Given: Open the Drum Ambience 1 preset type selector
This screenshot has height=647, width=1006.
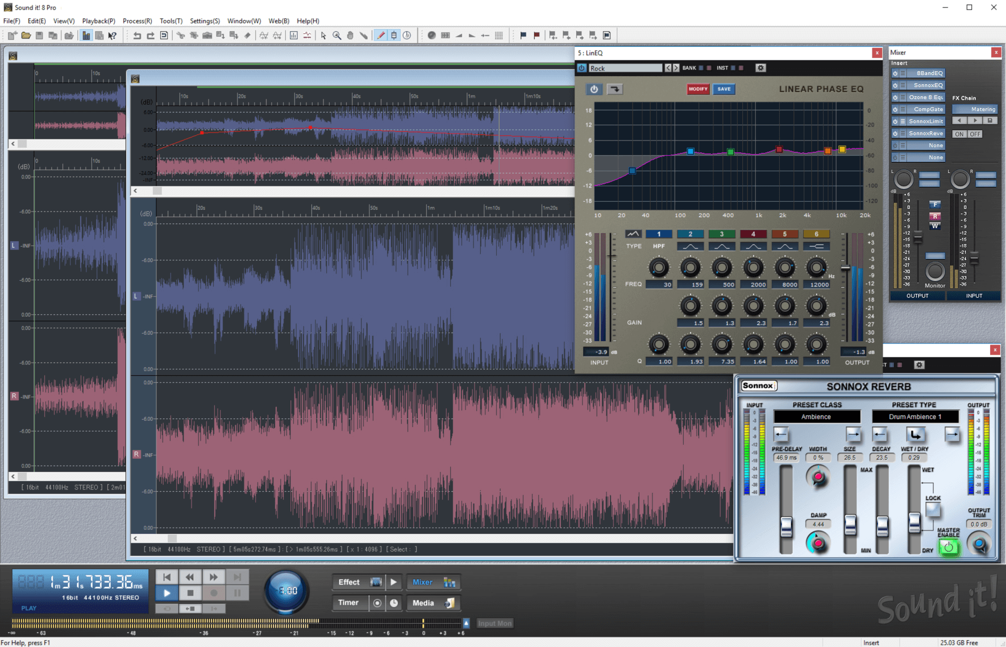Looking at the screenshot, I should pos(916,416).
